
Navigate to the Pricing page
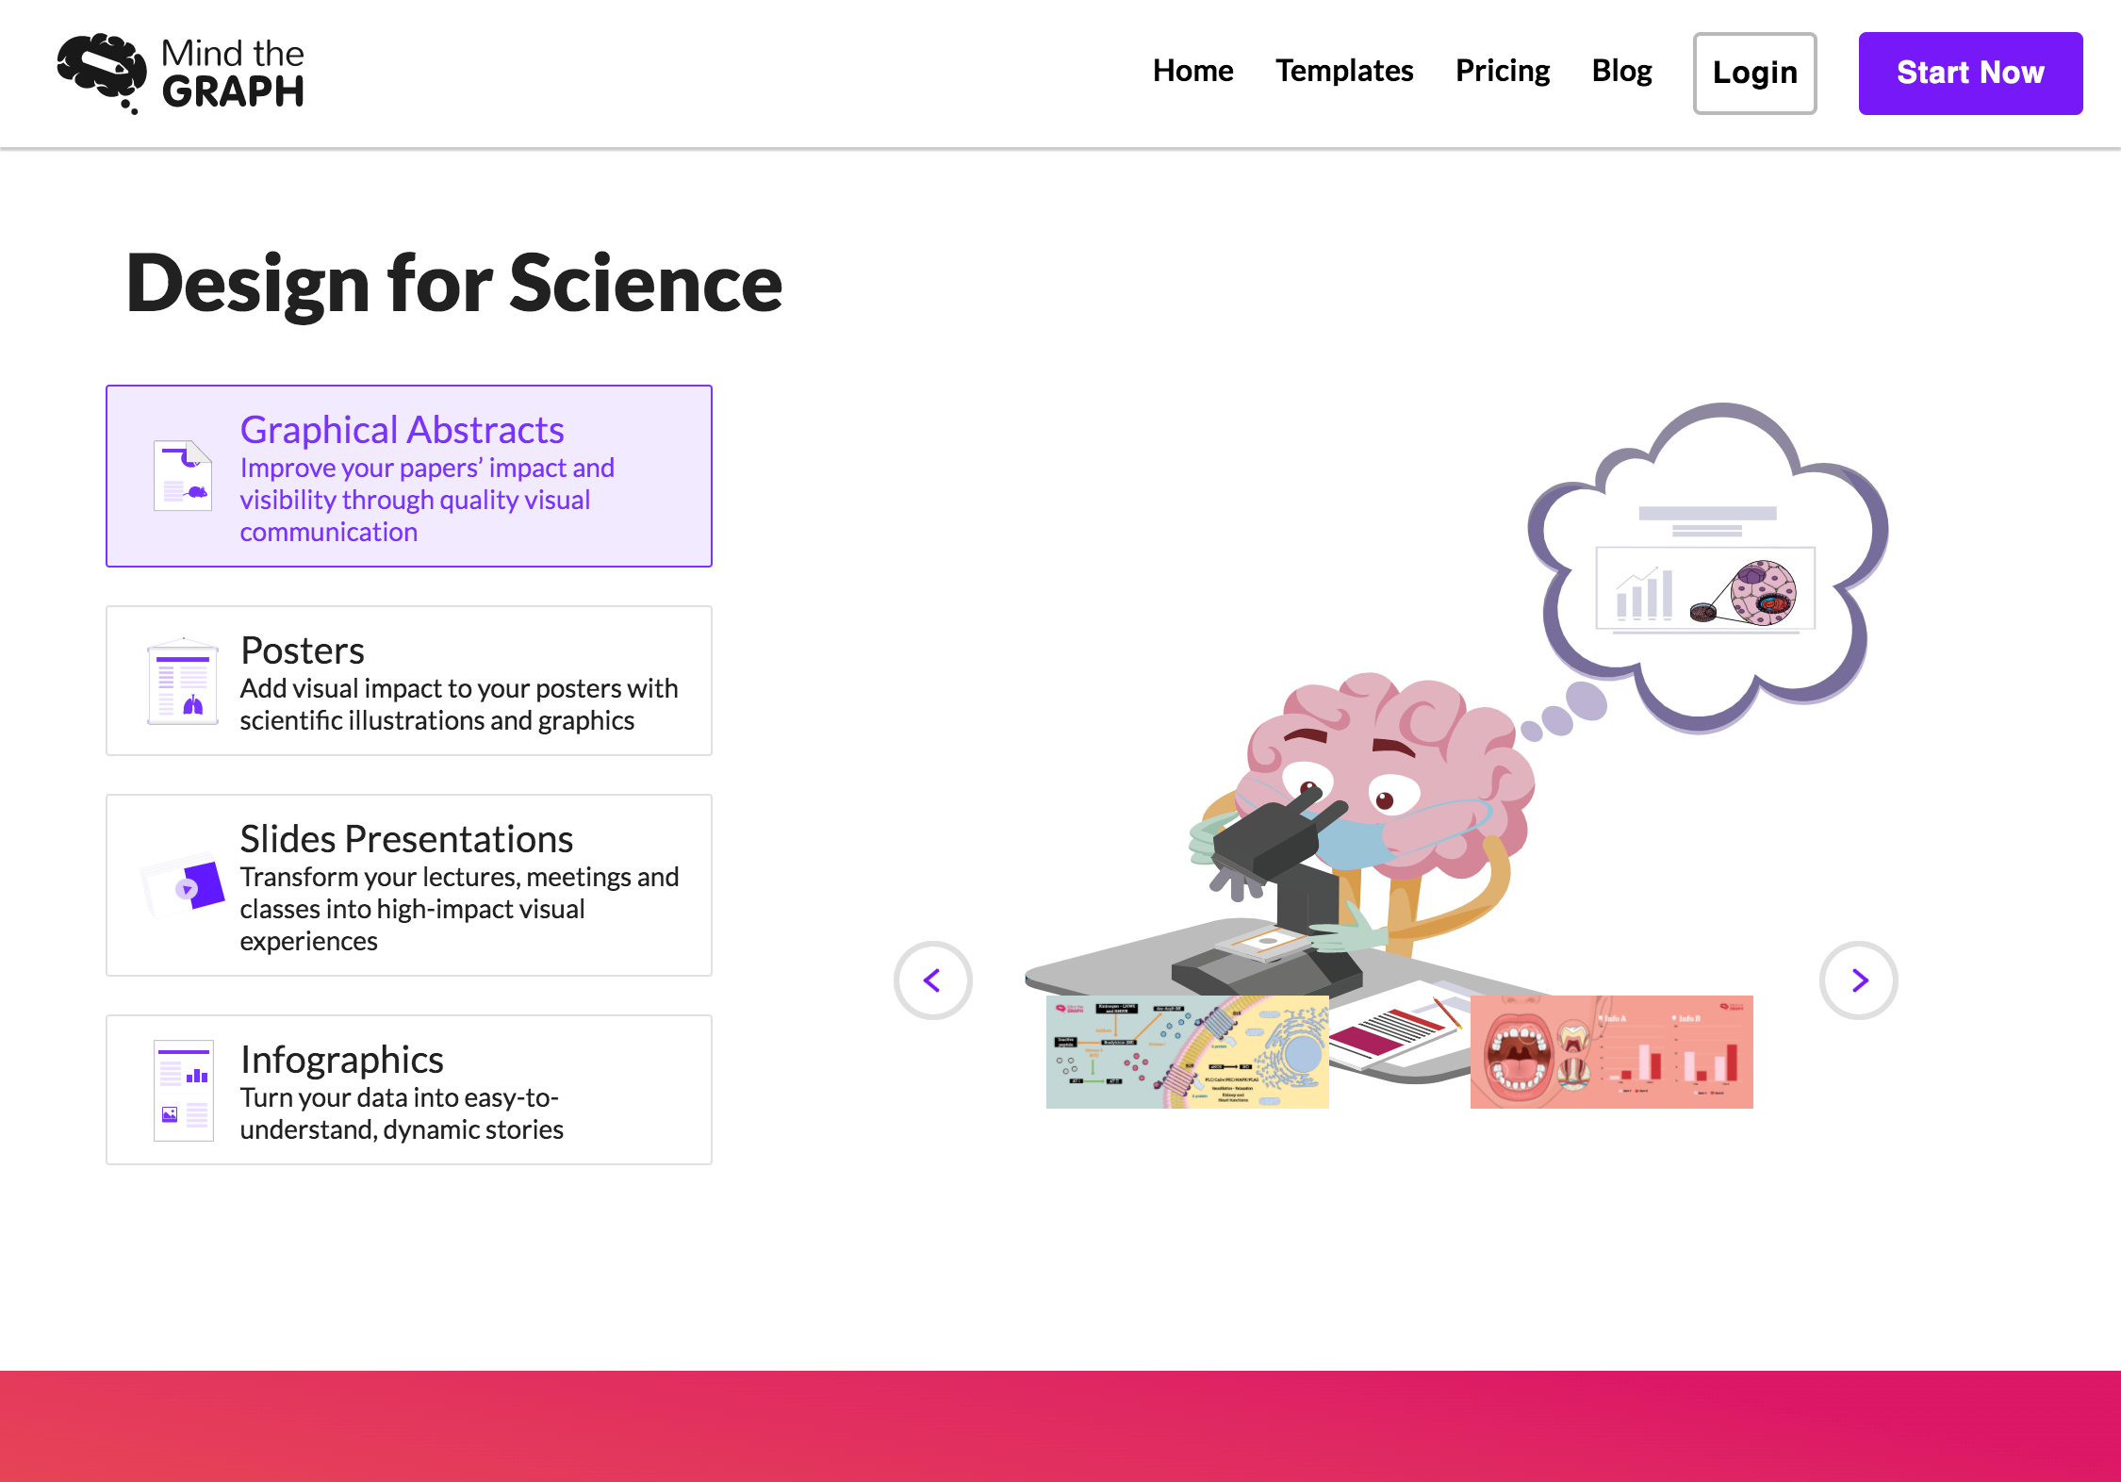coord(1503,71)
